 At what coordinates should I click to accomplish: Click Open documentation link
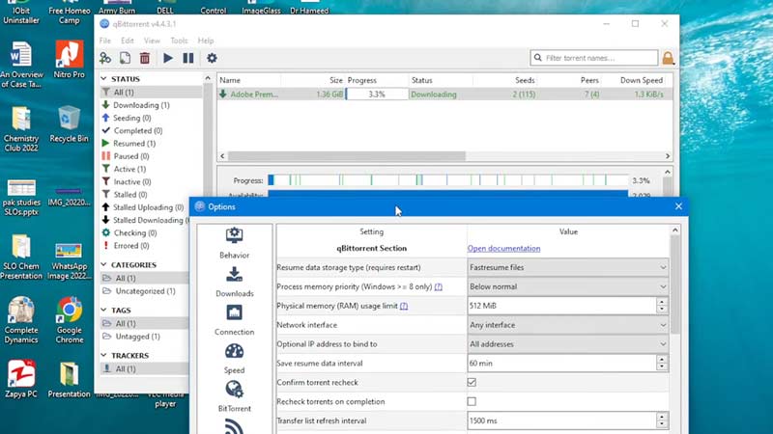point(503,249)
